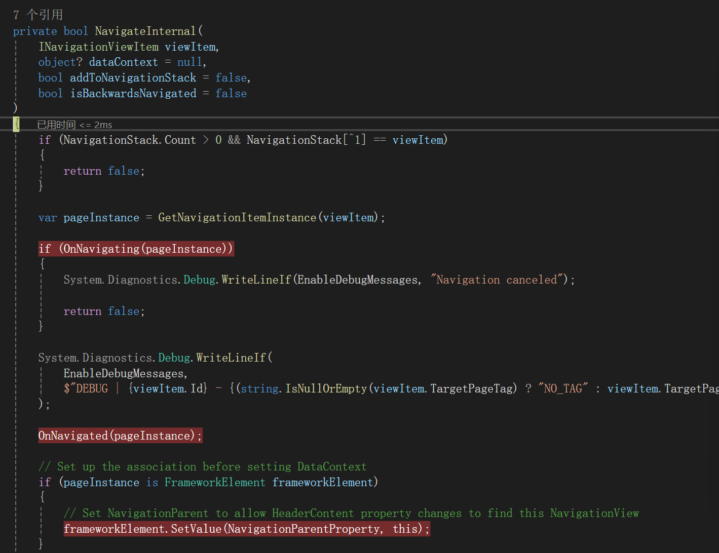The height and width of the screenshot is (553, 719).
Task: Click the FrameworkElement type in the is-pattern
Action: click(215, 483)
